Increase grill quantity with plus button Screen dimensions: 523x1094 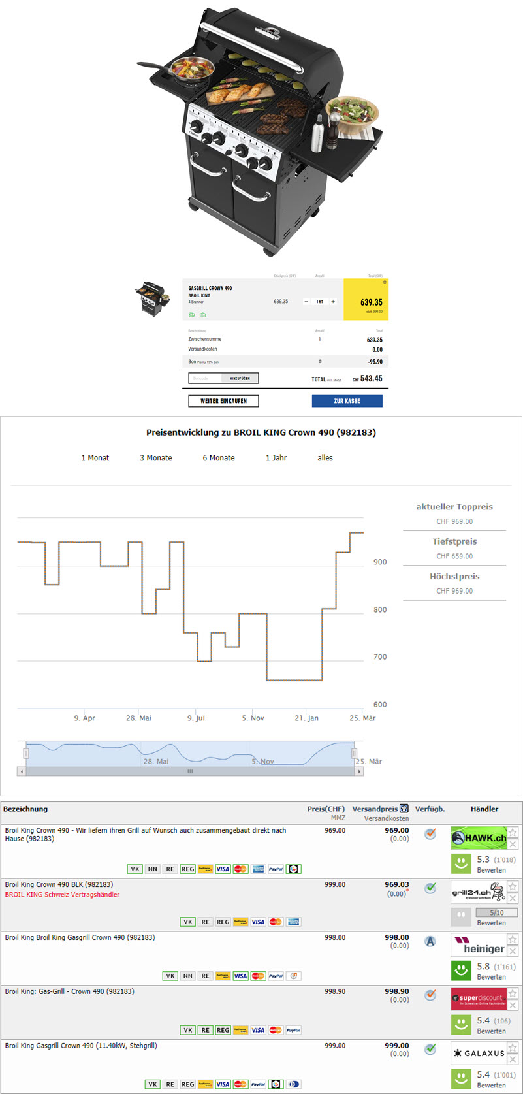pos(333,302)
